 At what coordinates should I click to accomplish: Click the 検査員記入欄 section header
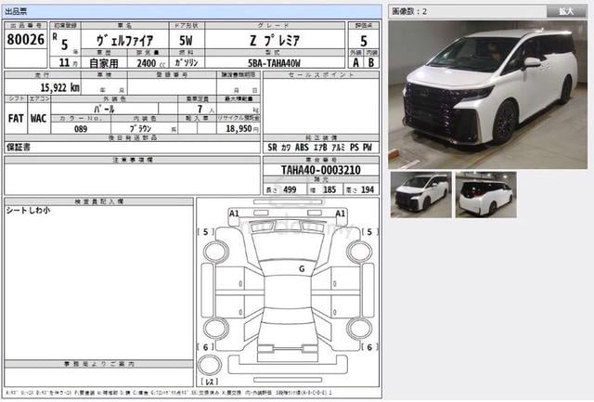(99, 202)
